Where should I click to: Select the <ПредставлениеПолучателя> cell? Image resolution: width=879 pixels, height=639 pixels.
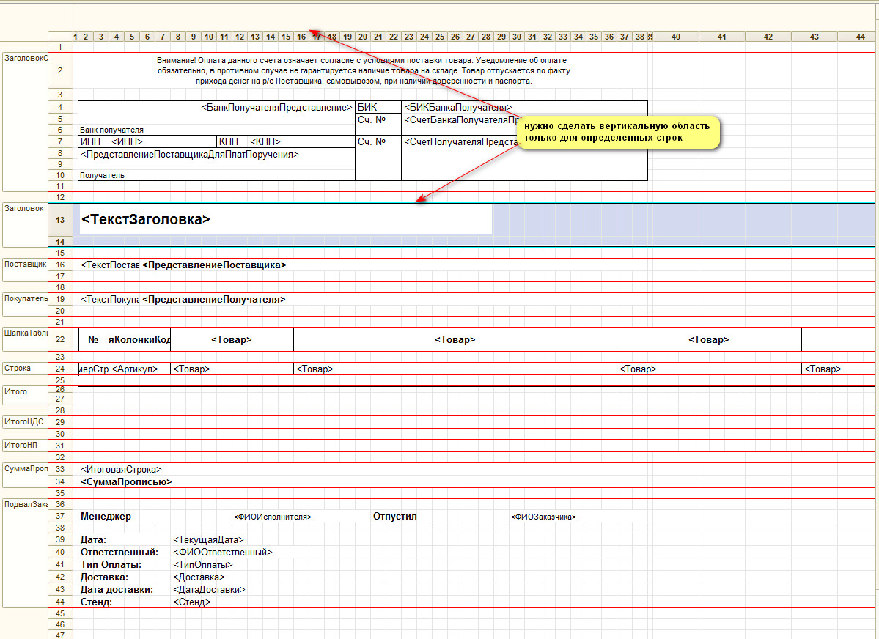click(214, 300)
